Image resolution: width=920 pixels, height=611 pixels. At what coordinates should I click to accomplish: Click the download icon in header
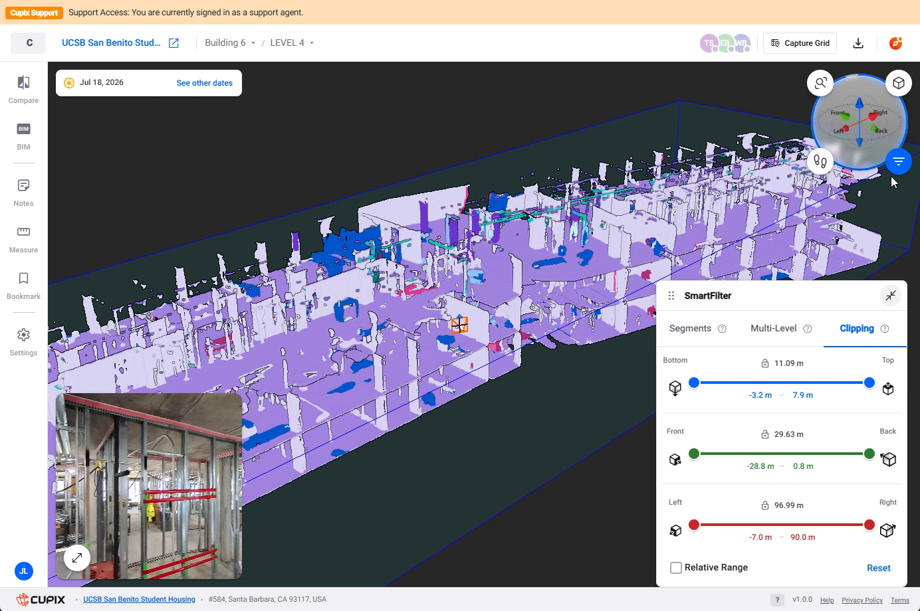(x=858, y=43)
